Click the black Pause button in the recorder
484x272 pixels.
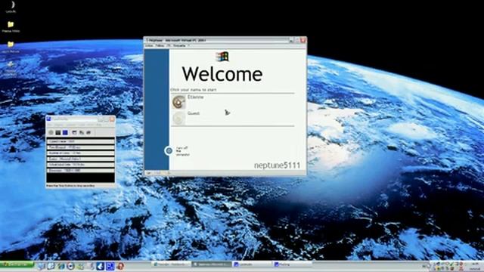[x=58, y=133]
